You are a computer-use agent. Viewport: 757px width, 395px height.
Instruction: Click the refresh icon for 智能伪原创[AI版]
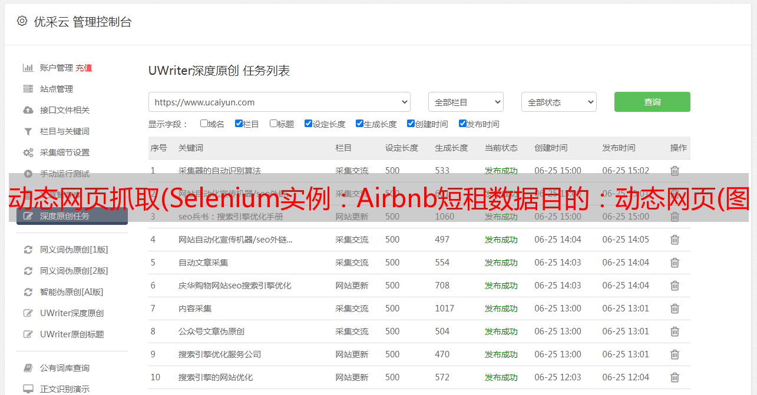(28, 292)
